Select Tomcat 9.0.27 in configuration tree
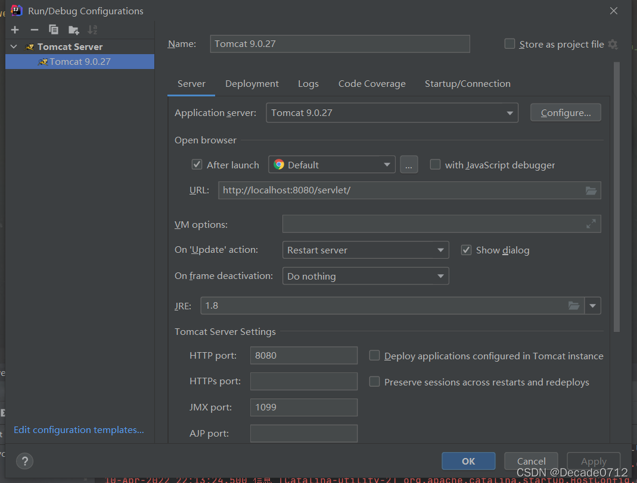The image size is (637, 483). [x=80, y=62]
